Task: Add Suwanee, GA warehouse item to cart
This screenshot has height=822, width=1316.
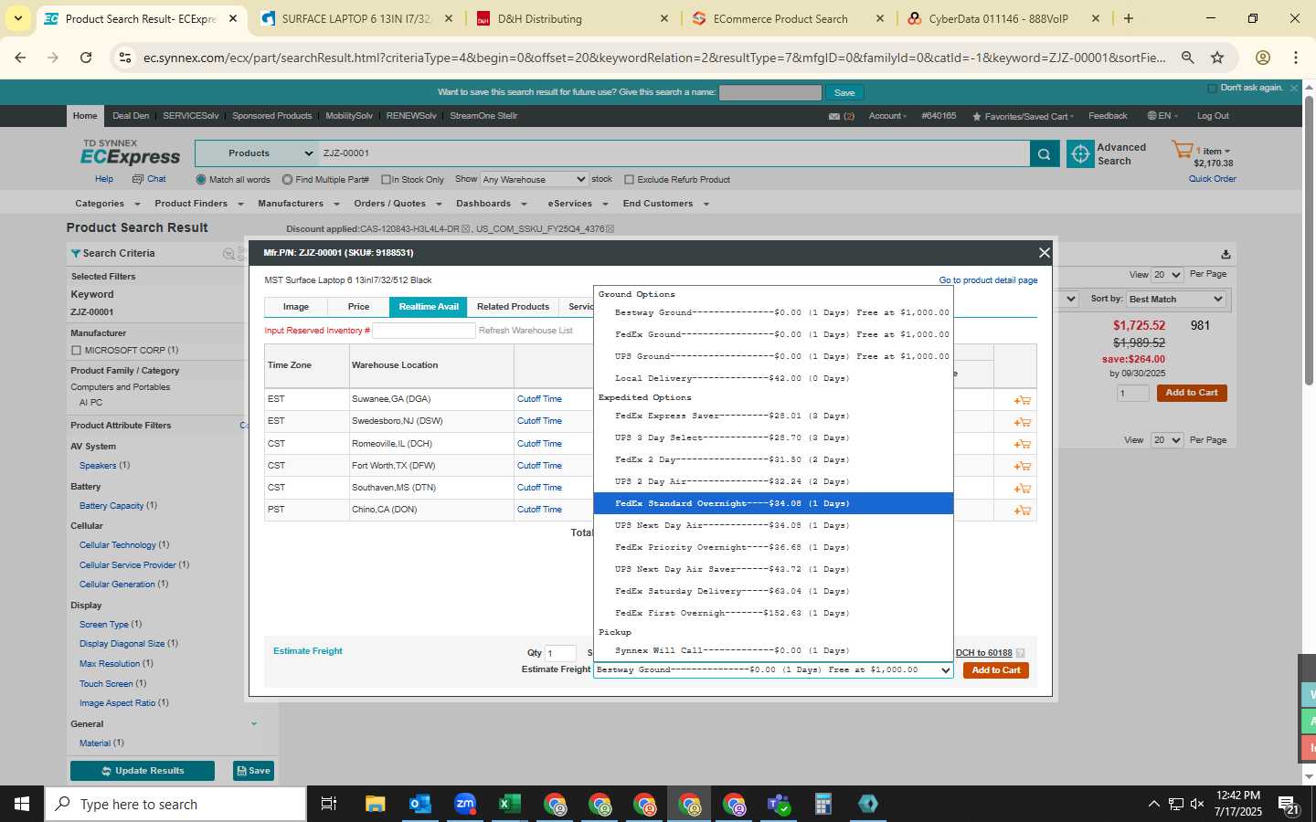Action: 1022,400
